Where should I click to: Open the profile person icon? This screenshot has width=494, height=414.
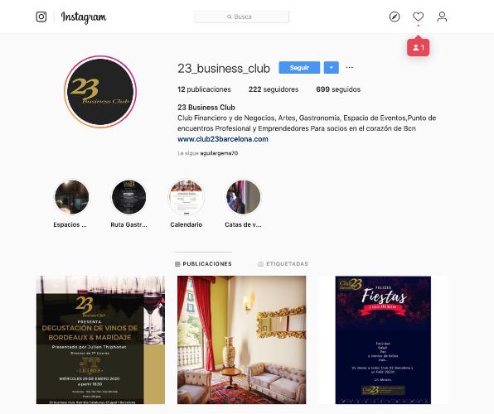[x=442, y=17]
